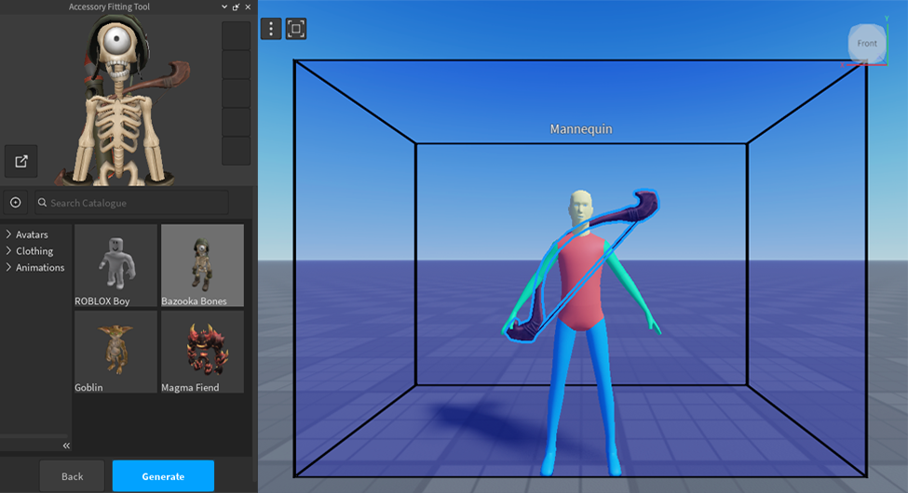This screenshot has width=908, height=493.
Task: Select the Bazooka Bones avatar thumbnail
Action: [x=202, y=264]
